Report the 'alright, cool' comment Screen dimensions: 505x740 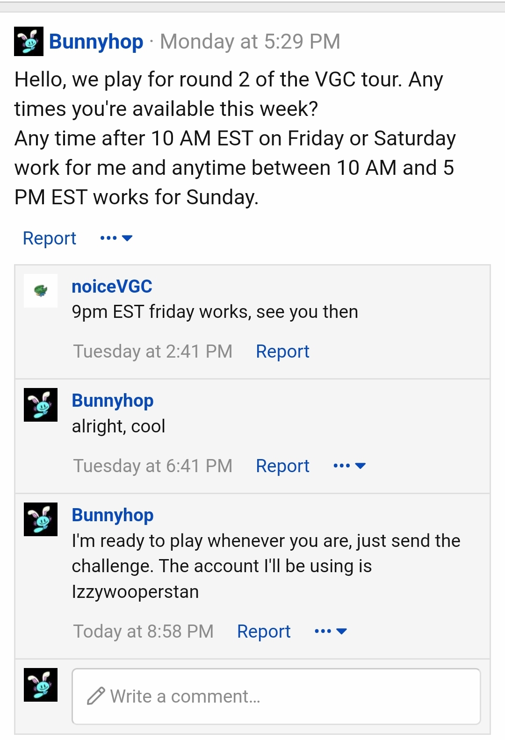point(282,466)
